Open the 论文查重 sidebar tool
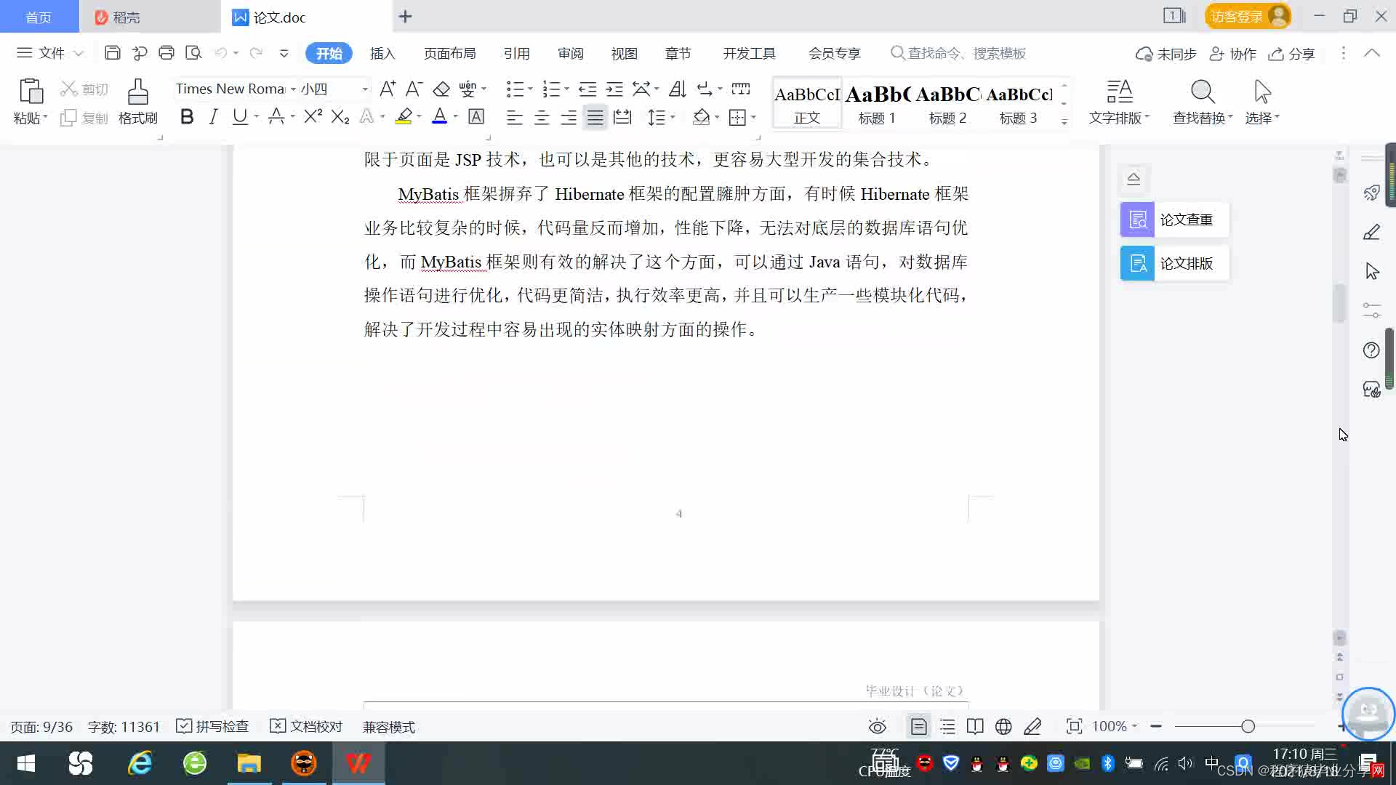 [1174, 220]
